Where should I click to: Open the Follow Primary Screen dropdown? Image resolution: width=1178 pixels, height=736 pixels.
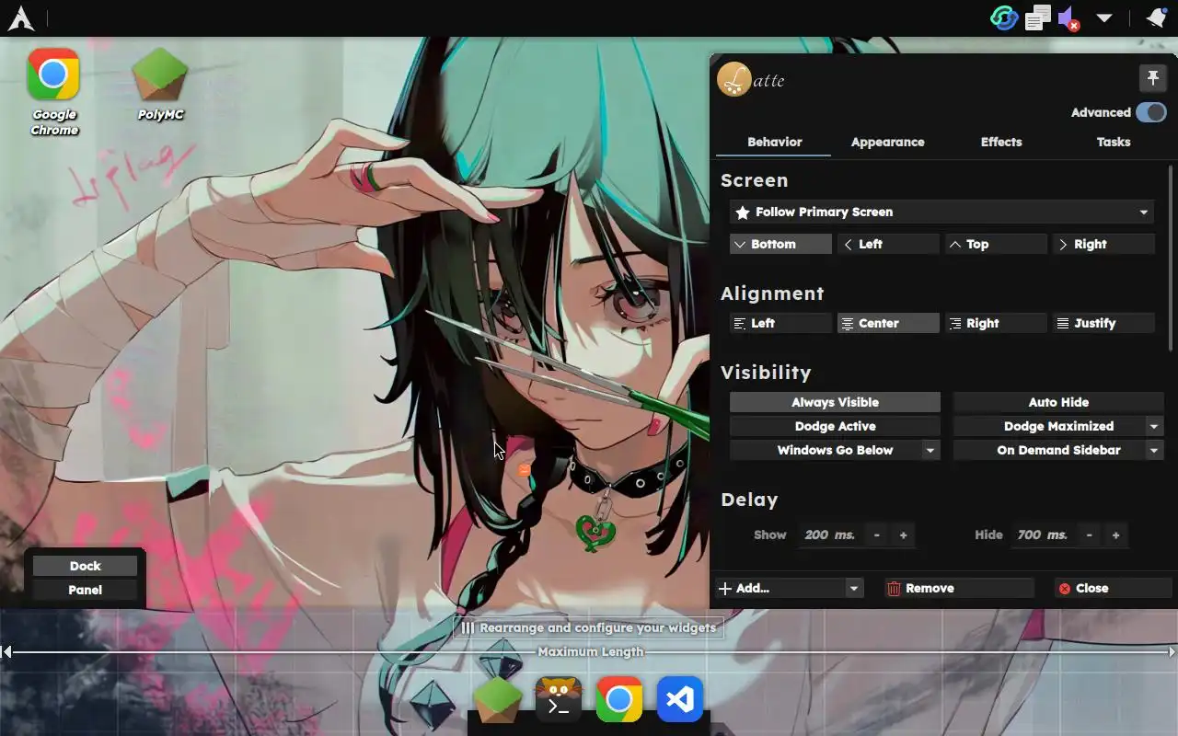click(x=942, y=212)
